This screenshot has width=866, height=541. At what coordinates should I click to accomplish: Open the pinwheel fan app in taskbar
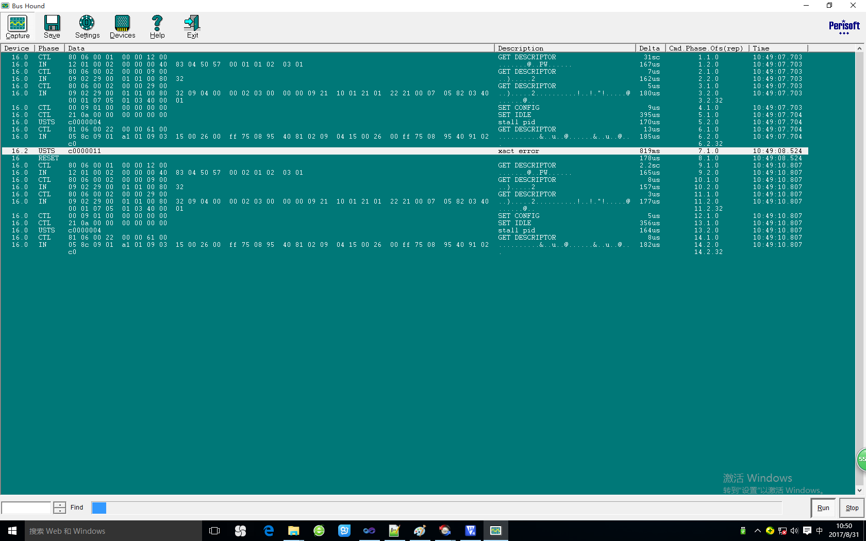240,531
